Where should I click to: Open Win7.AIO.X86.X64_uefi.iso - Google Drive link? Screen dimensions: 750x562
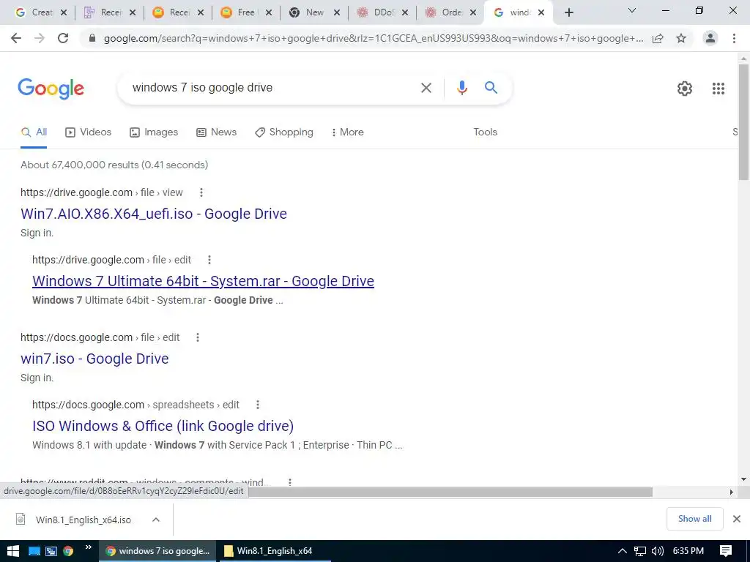(154, 214)
